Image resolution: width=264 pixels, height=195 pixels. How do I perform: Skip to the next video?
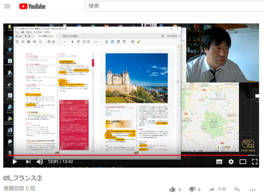click(x=28, y=162)
